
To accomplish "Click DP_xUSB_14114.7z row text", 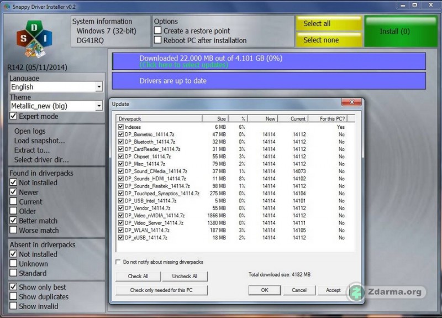I will coord(146,238).
